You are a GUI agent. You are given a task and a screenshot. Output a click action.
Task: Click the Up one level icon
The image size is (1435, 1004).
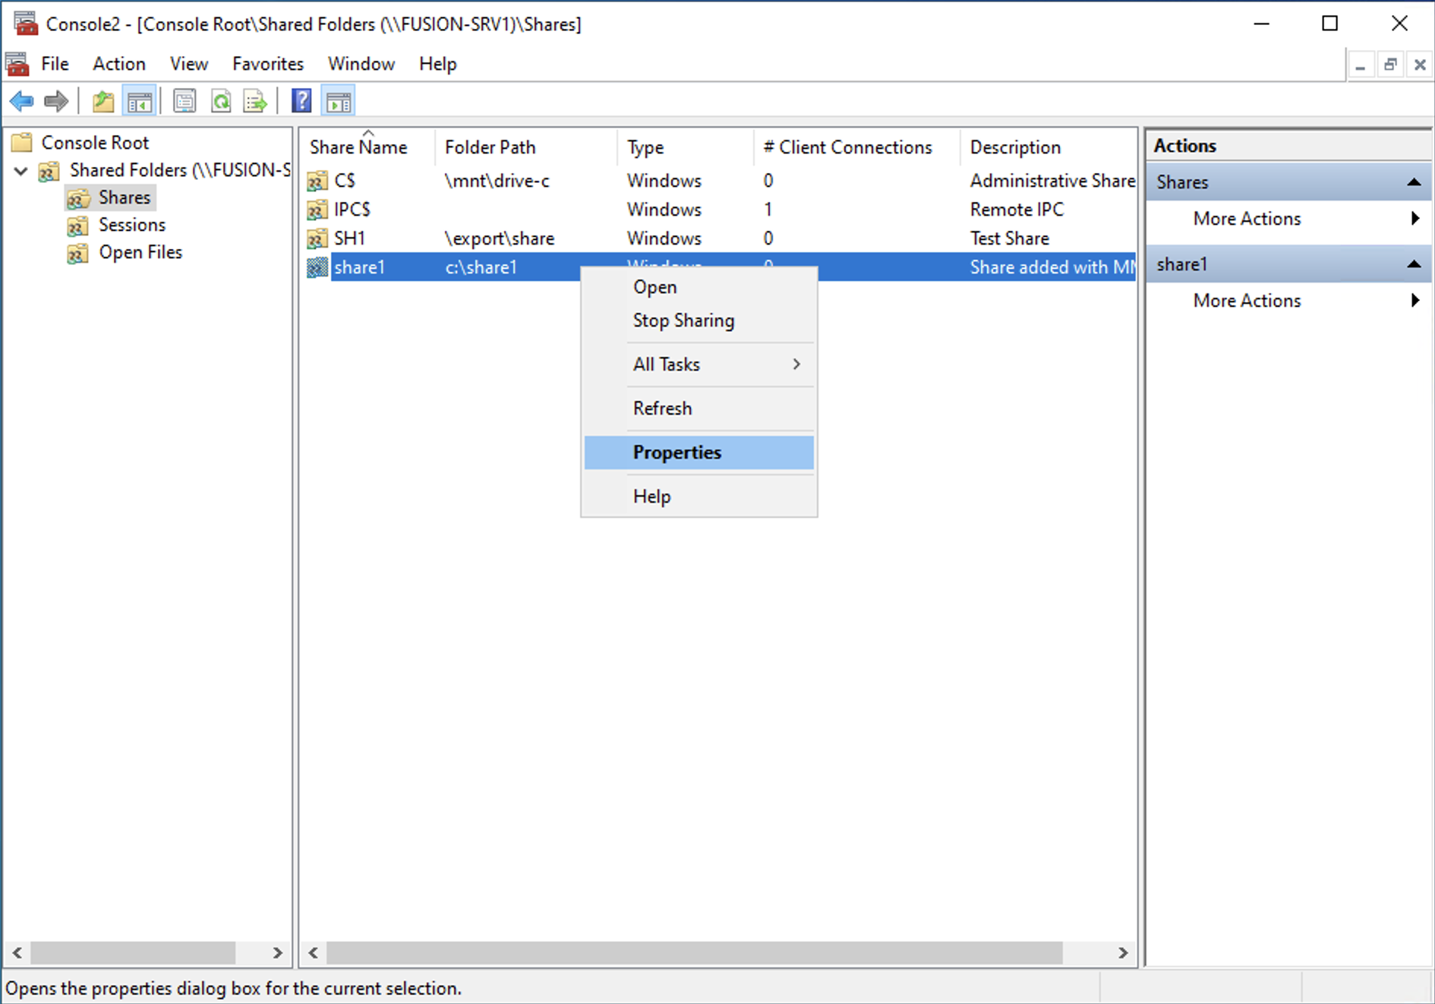tap(102, 101)
